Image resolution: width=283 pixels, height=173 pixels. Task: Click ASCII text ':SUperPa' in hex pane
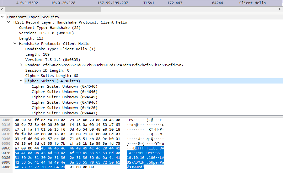[x=155, y=162]
